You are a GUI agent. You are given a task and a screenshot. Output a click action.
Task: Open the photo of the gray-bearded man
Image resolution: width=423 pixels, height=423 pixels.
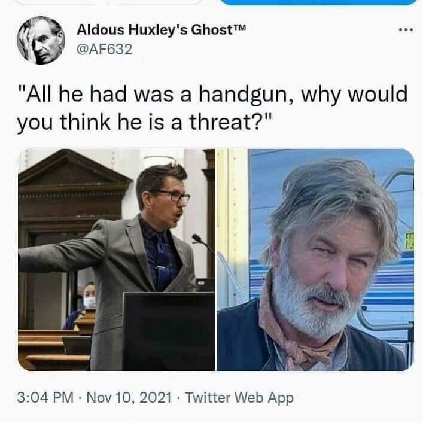[x=316, y=260]
